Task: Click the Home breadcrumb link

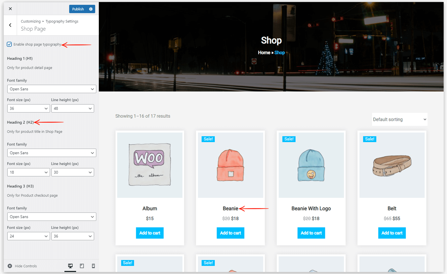Action: pyautogui.click(x=264, y=52)
